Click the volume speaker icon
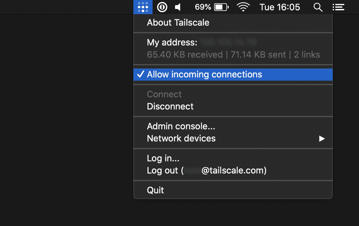Screen dimensions: 359x226 [x=179, y=7]
